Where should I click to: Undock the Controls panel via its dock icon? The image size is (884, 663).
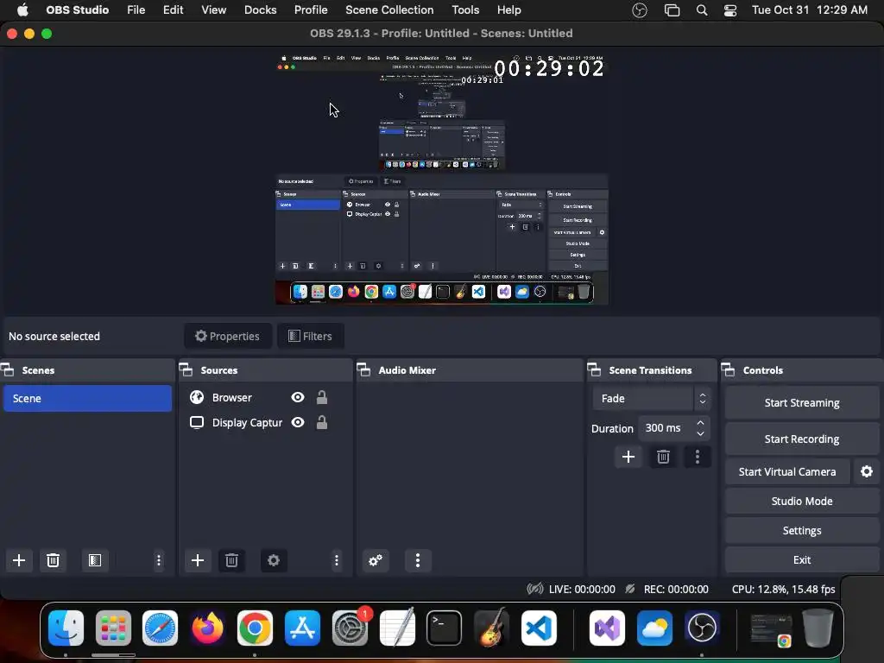point(728,370)
